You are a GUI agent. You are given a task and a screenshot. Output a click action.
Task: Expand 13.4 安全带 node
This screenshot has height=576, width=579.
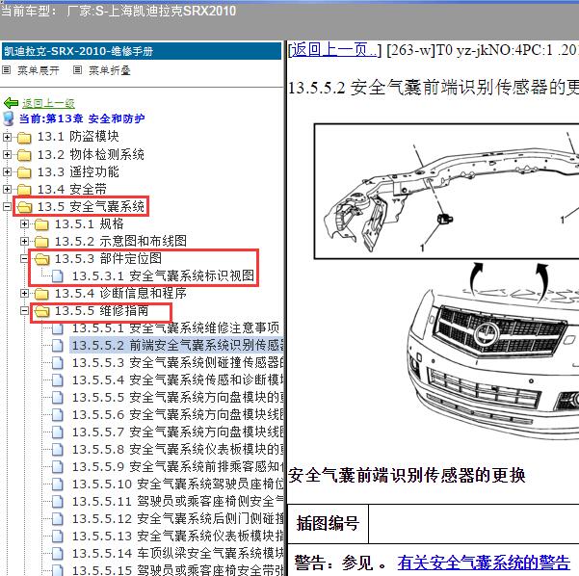[x=7, y=189]
